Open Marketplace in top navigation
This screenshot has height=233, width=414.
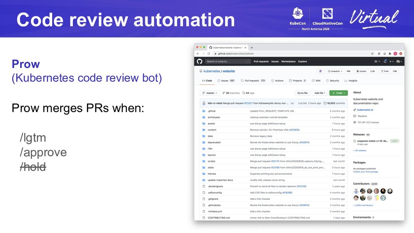click(288, 61)
